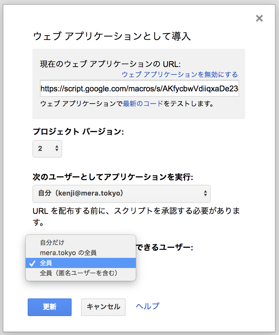This screenshot has height=335, width=279.
Task: Click the dropdown arrow on version selector
Action: [57, 149]
